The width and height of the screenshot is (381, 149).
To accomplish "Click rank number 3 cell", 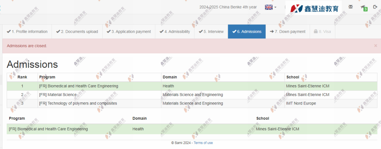I will pos(22,103).
